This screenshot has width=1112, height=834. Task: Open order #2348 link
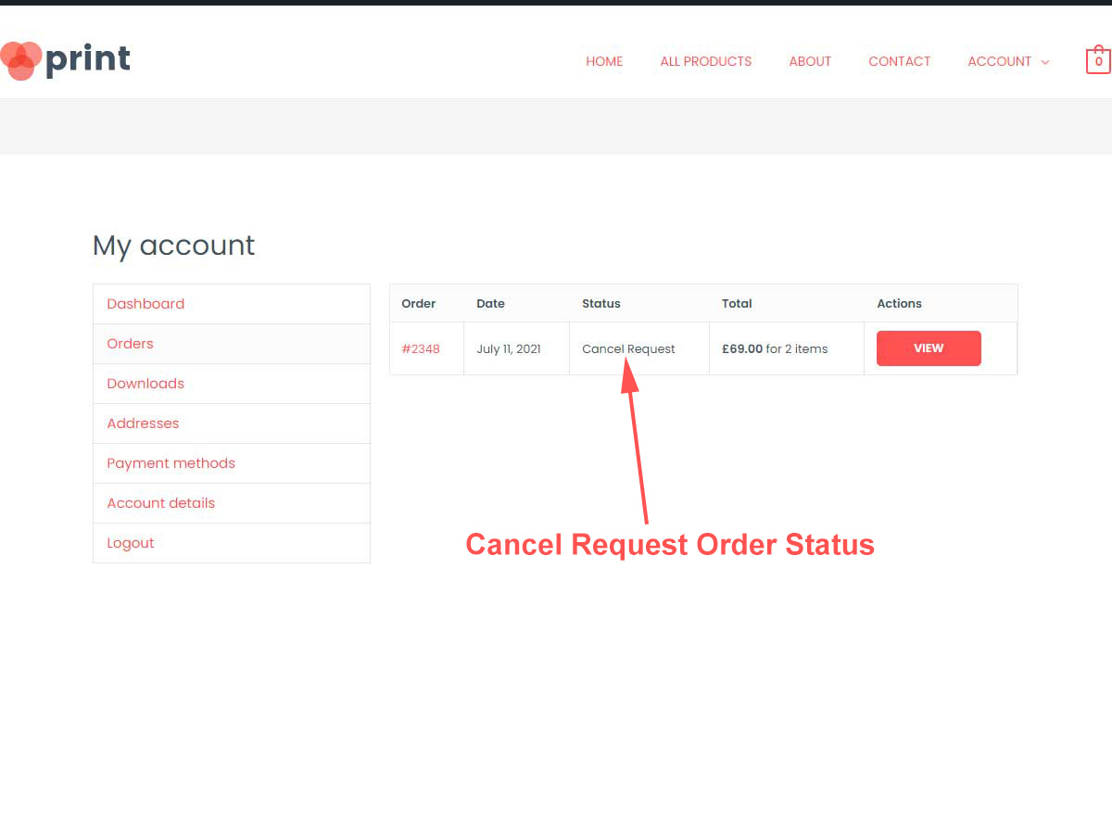(421, 349)
